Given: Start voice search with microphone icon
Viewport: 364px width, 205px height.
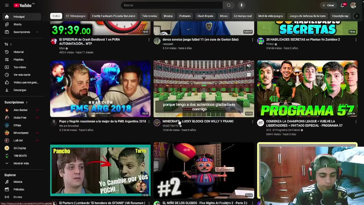Looking at the screenshot, I should (x=241, y=5).
